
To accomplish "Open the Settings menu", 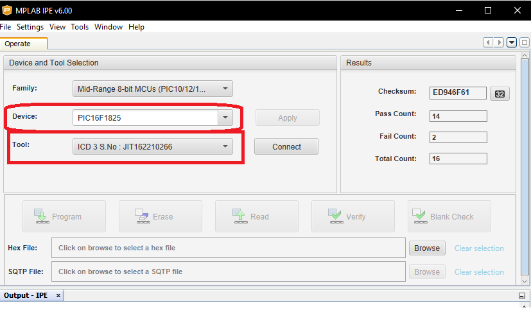I will (x=30, y=27).
